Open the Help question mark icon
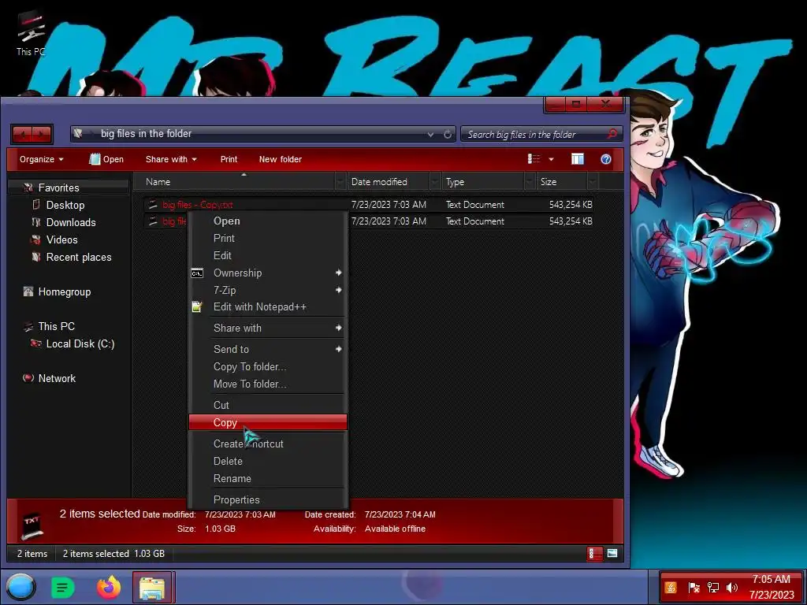 606,159
